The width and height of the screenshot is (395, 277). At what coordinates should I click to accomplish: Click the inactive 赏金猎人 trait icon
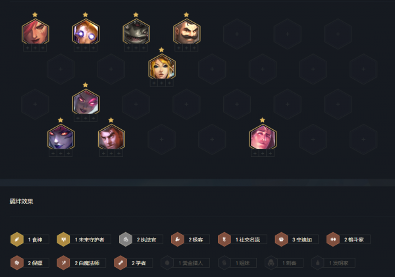pos(167,263)
